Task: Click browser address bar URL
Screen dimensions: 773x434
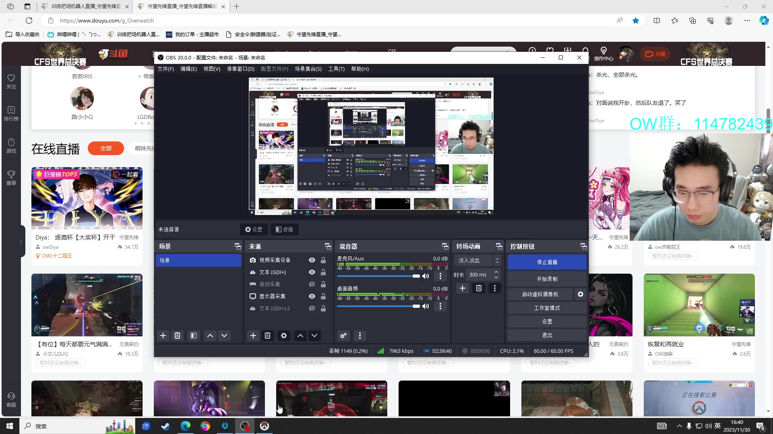Action: [107, 20]
